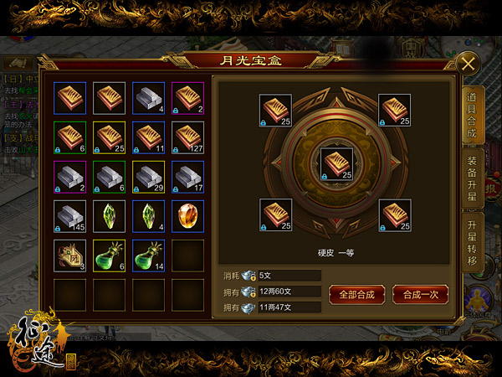
Task: Choose the green potion flask with 14
Action: (x=149, y=256)
